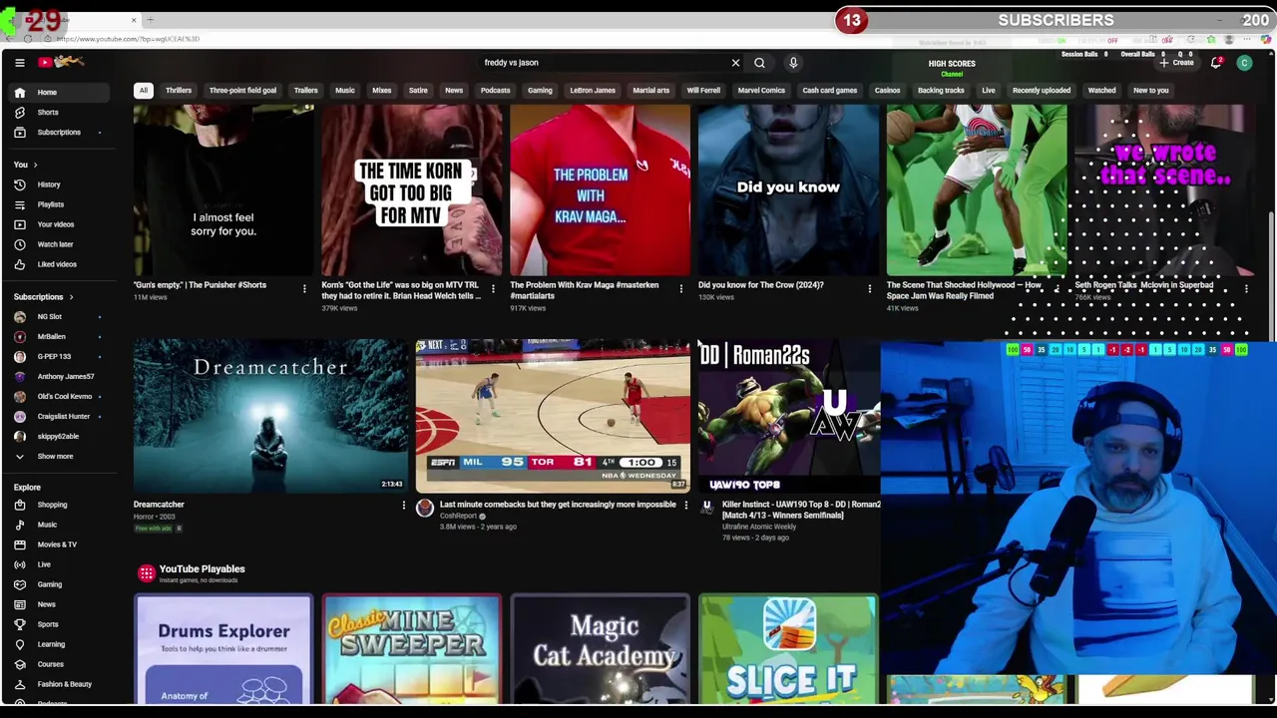This screenshot has height=718, width=1277.
Task: Click the search magnifier button
Action: (759, 63)
